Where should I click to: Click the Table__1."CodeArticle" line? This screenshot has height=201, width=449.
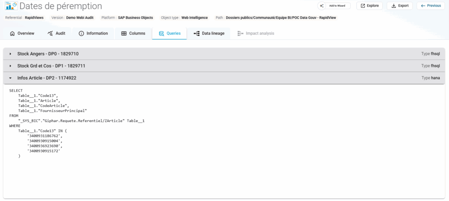(44, 106)
